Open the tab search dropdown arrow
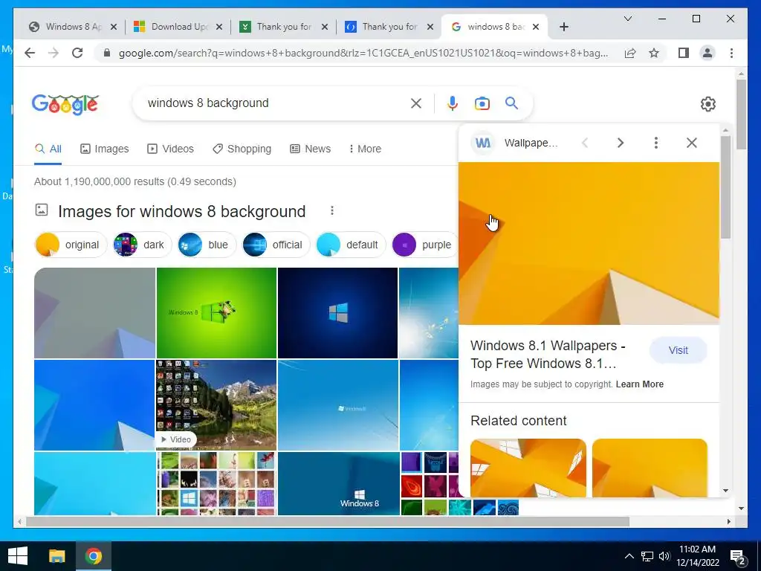Viewport: 761px width, 571px height. point(627,19)
